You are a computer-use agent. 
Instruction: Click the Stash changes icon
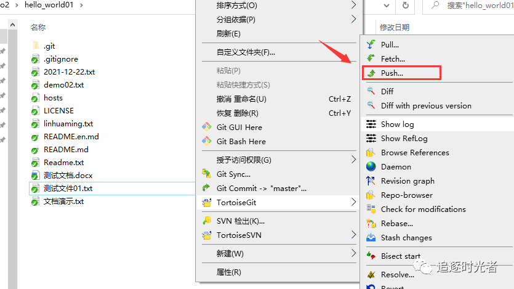371,237
